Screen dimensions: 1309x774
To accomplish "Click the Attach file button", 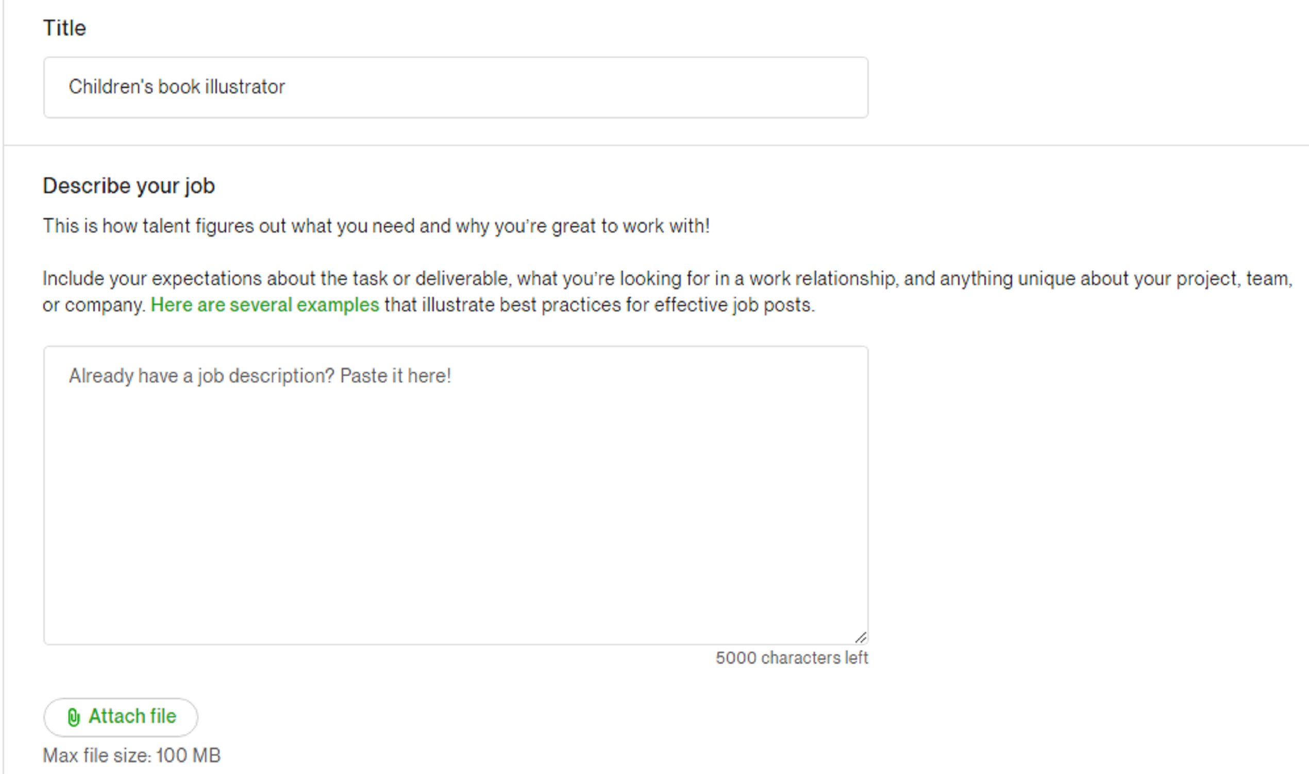I will 121,717.
